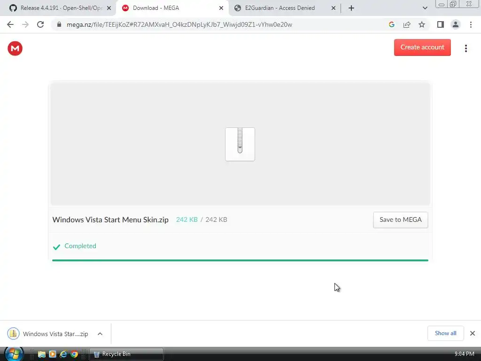
Task: Open the Chrome three-dot settings menu
Action: coord(471,24)
